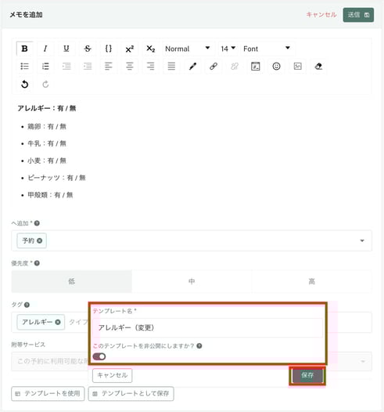Open the Normal paragraph style dropdown
384x412 pixels.
(x=188, y=49)
